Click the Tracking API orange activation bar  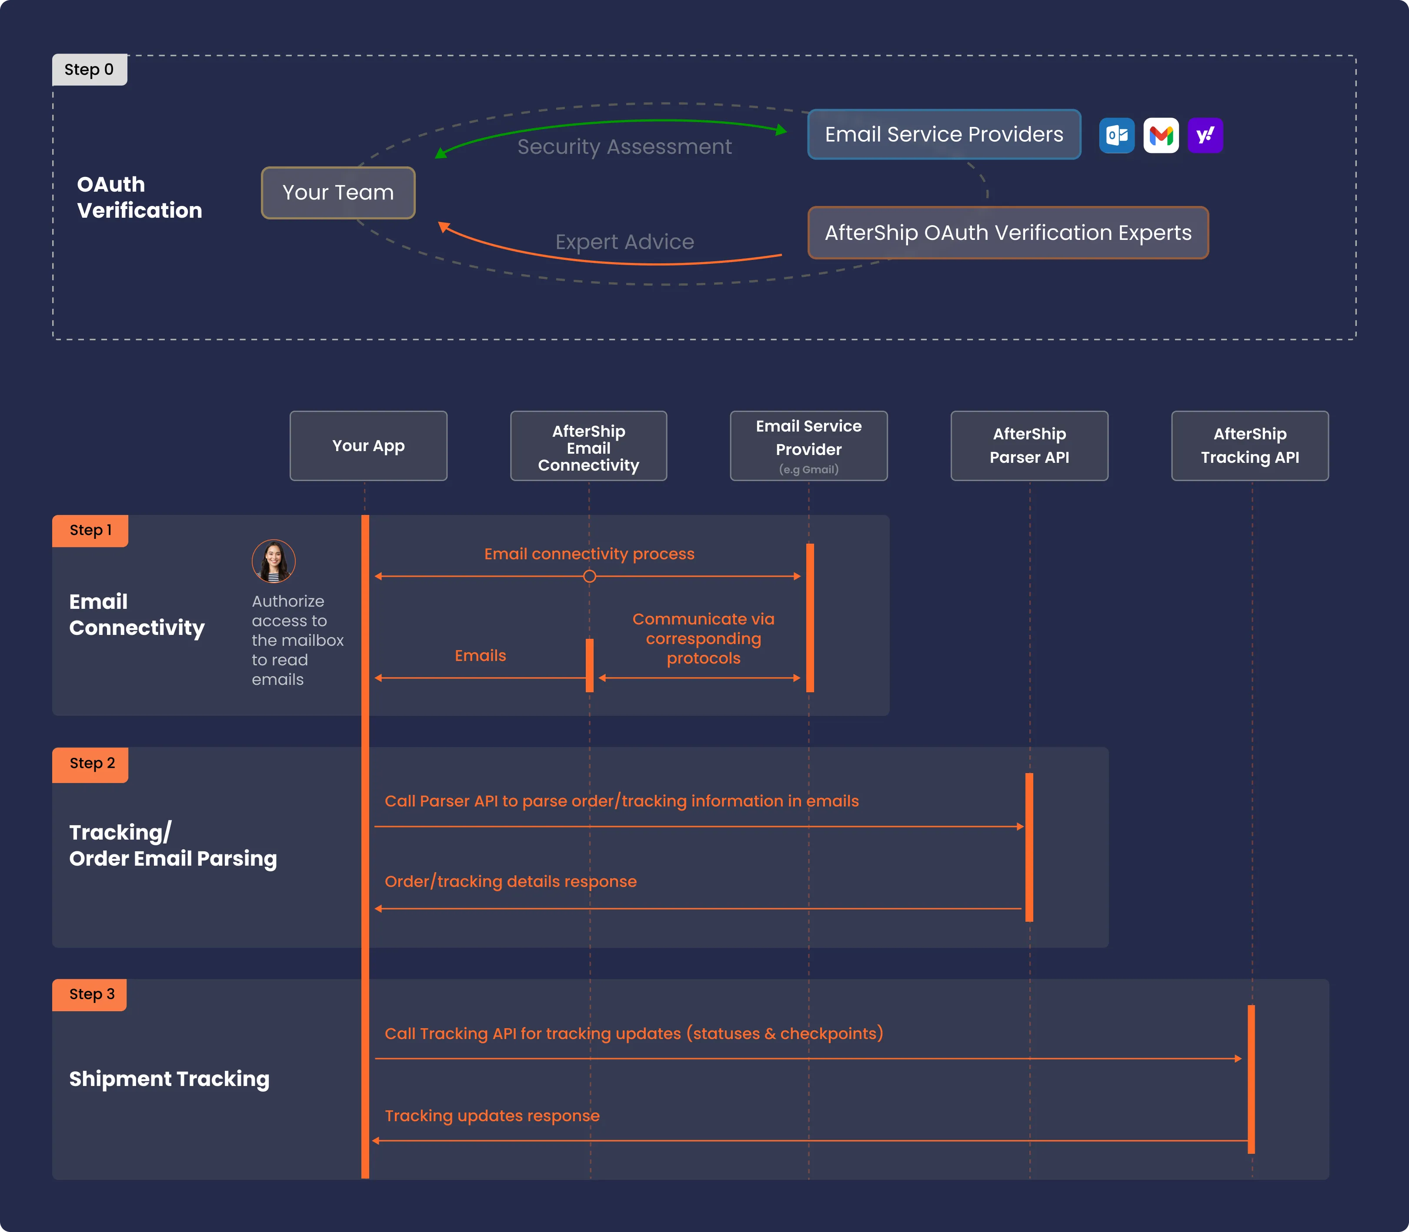[x=1252, y=1079]
